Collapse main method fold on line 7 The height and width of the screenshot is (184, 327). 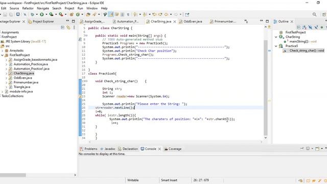[x=86, y=36]
